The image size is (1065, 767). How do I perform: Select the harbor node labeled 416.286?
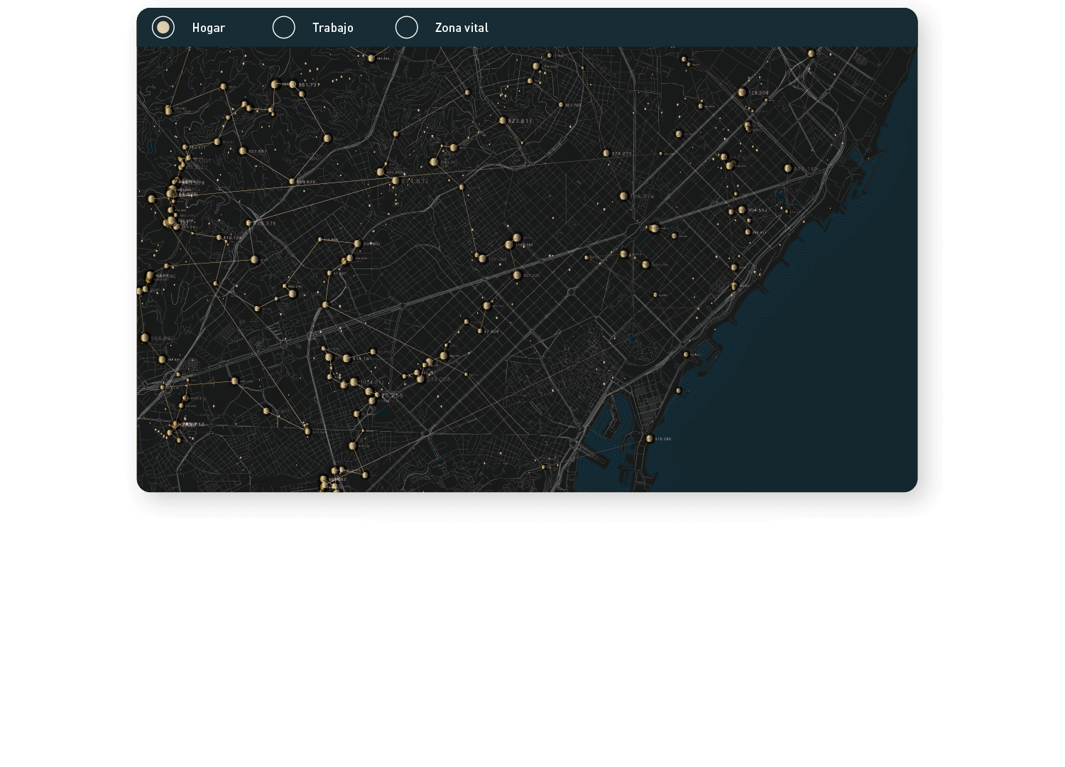tap(649, 439)
